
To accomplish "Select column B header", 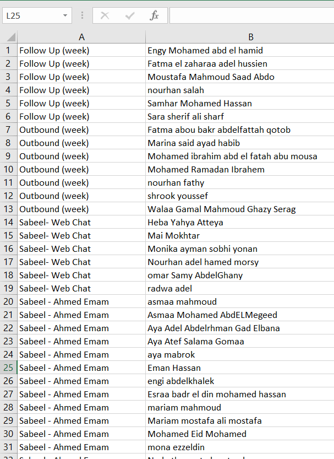I will tap(250, 37).
